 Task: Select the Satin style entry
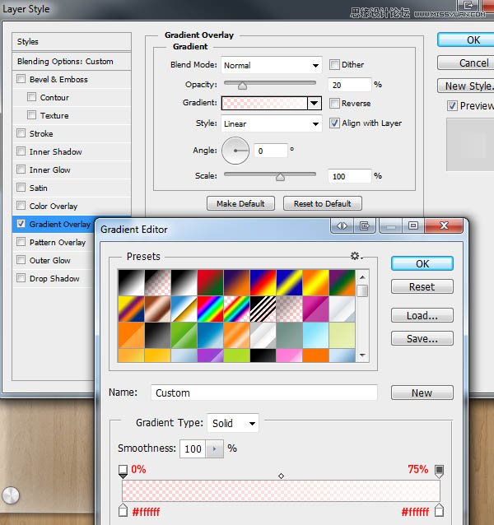tap(72, 188)
